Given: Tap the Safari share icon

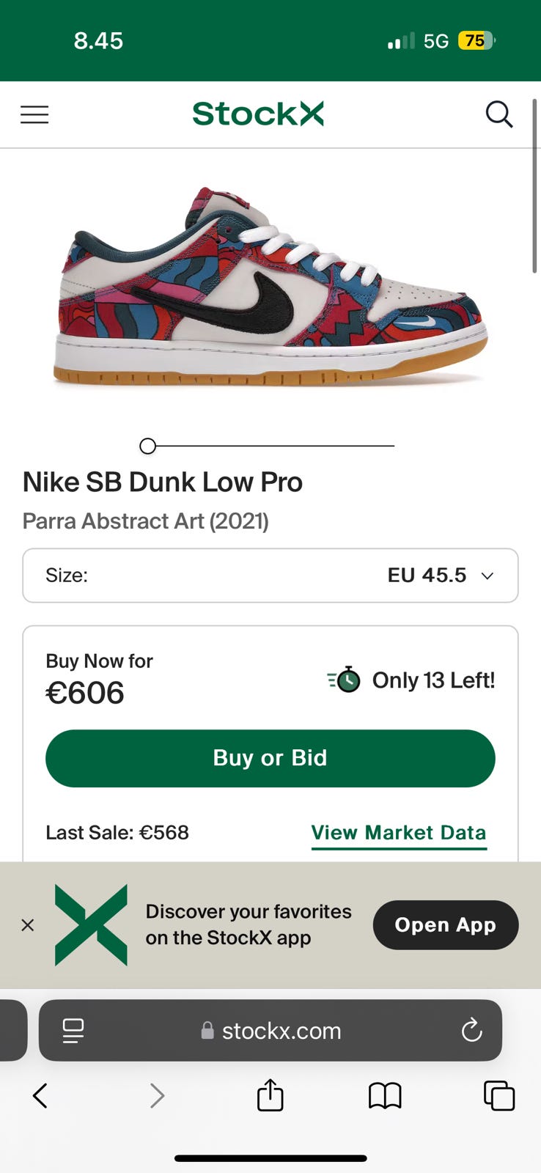Looking at the screenshot, I should (270, 1096).
